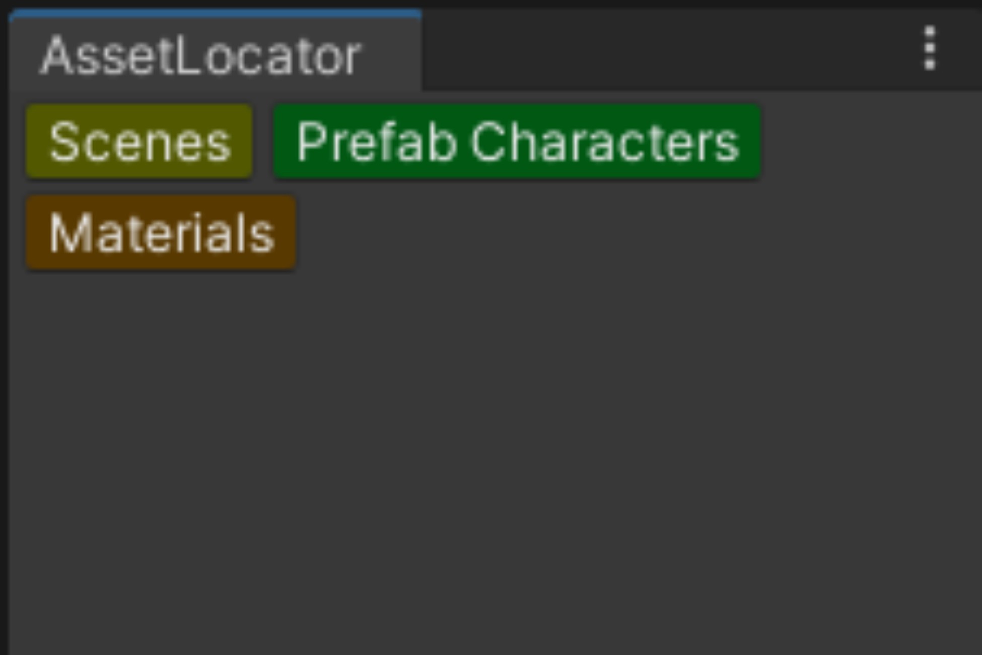Select the AssetLocator tab
Screen dimensions: 982x655
click(x=201, y=55)
